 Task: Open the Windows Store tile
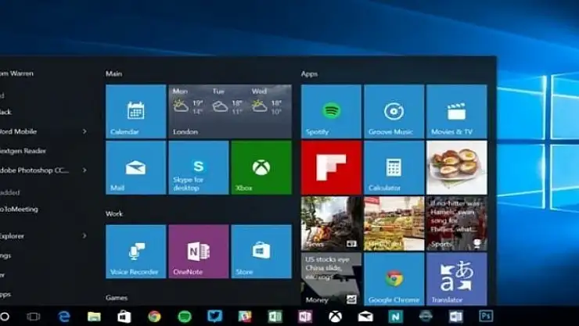tap(261, 251)
